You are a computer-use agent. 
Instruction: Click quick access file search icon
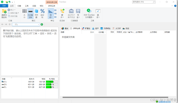[10, 2]
